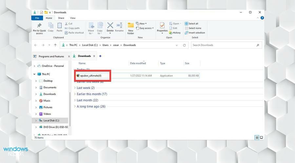The height and width of the screenshot is (163, 295).
Task: Sort by Size column header
Action: pos(187,63)
